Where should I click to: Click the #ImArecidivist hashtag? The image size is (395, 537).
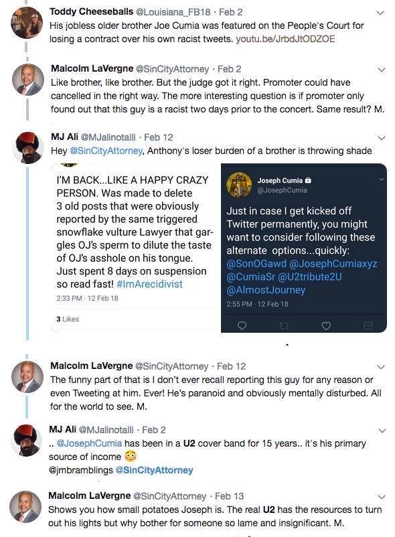coord(149,284)
